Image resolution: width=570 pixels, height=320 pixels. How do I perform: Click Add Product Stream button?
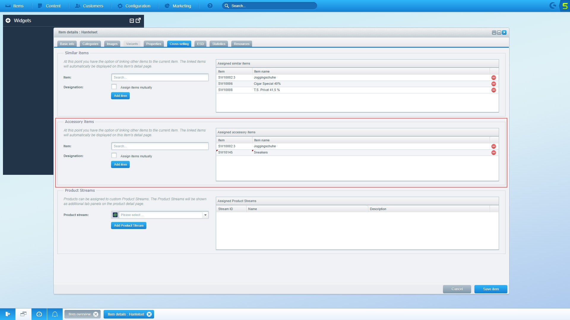129,225
